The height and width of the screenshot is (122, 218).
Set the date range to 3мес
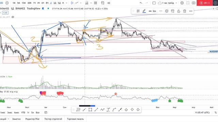coord(10,113)
